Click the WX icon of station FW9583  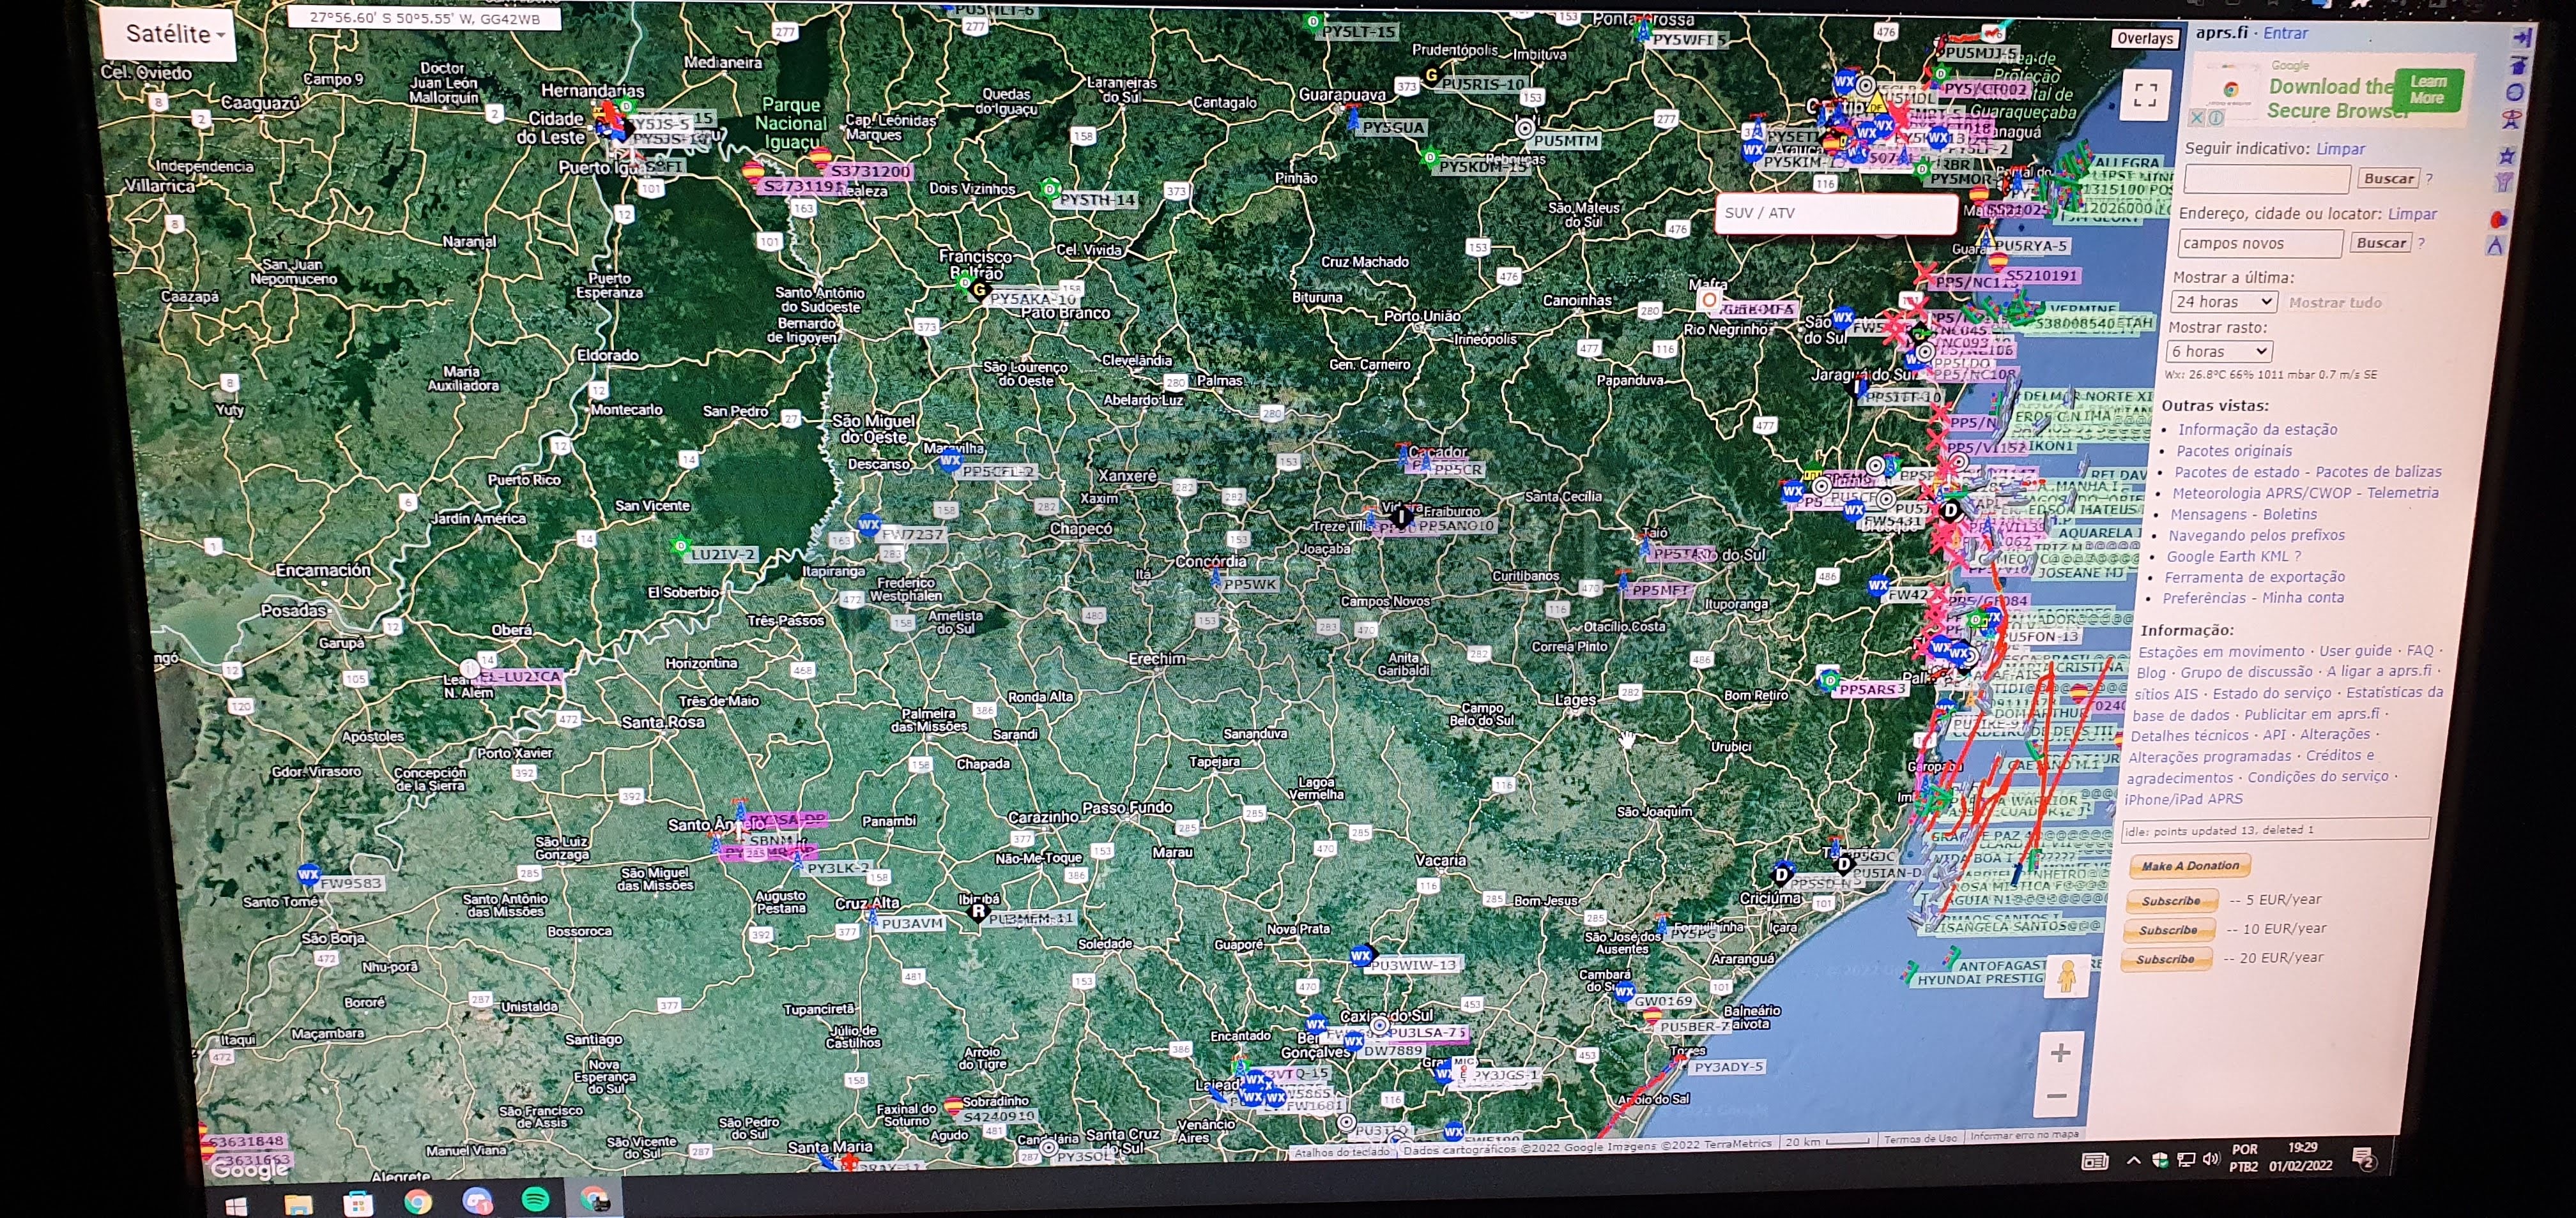(x=308, y=875)
